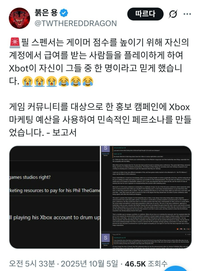Click the 2025년 10월 5일 date
Viewport: 201px width, 271px height.
pyautogui.click(x=89, y=264)
